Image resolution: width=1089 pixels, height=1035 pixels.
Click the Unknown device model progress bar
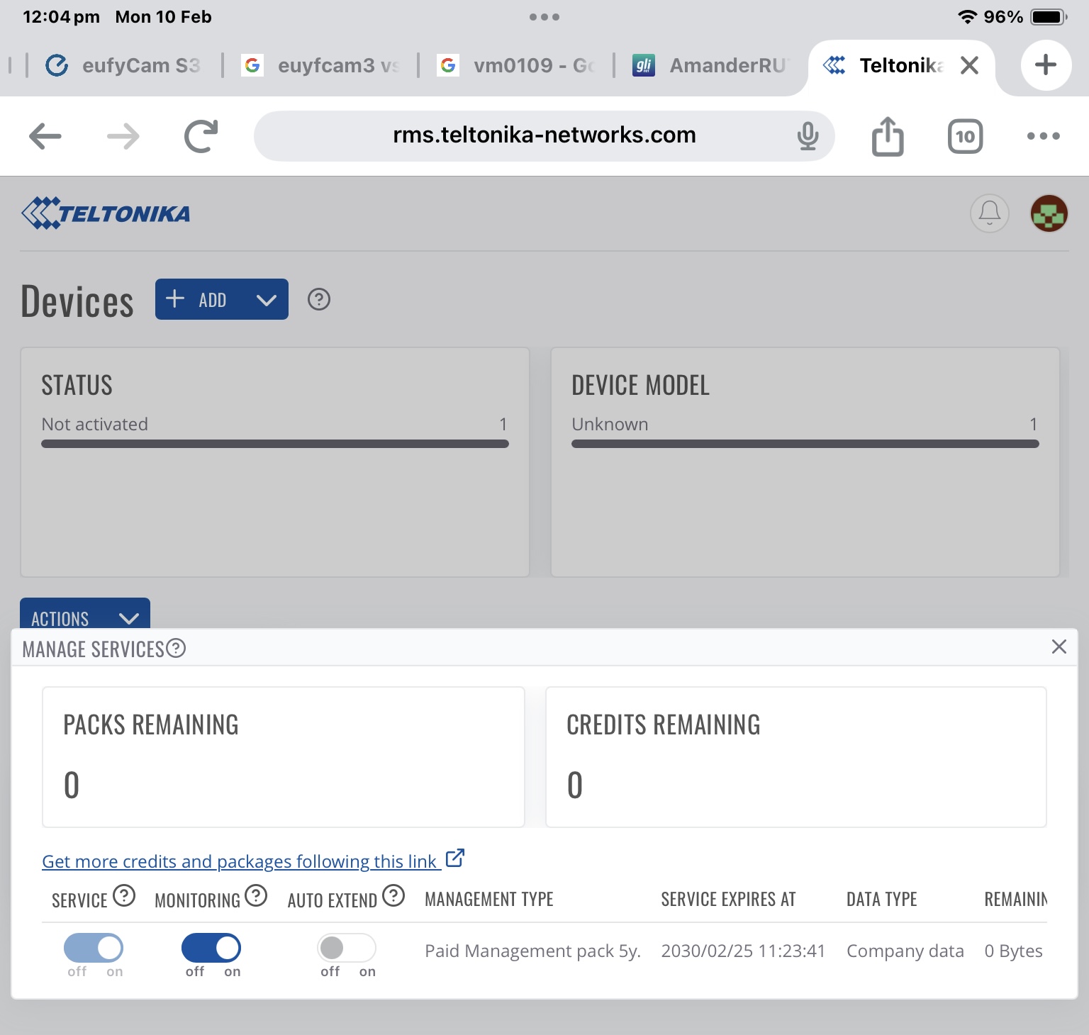(x=805, y=444)
